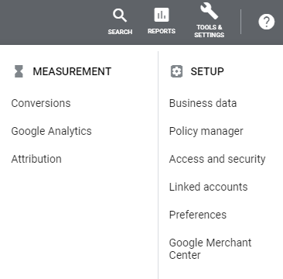Screen dimensions: 283x279
Task: Click the SEARCH label in header
Action: coord(120,32)
